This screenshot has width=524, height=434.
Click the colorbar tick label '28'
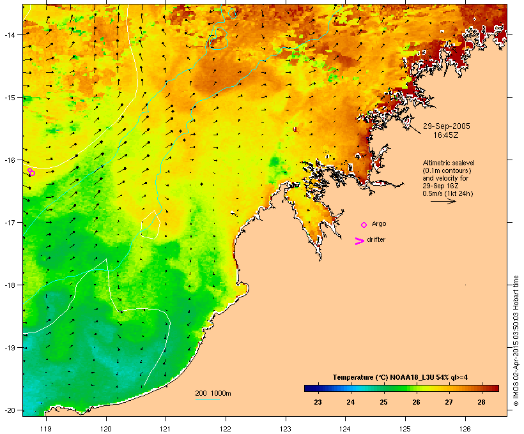[x=482, y=402]
